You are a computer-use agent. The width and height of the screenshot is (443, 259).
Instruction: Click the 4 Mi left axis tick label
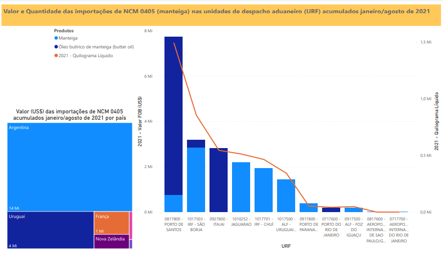pos(148,121)
